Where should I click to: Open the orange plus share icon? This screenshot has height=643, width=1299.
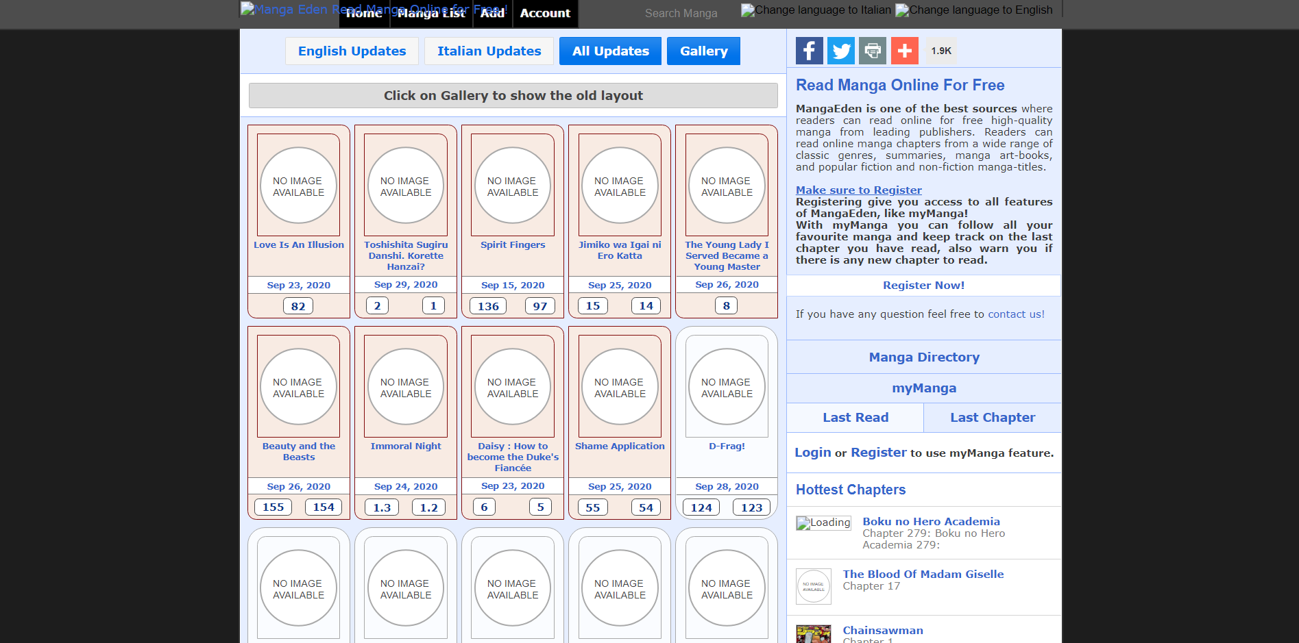coord(904,51)
